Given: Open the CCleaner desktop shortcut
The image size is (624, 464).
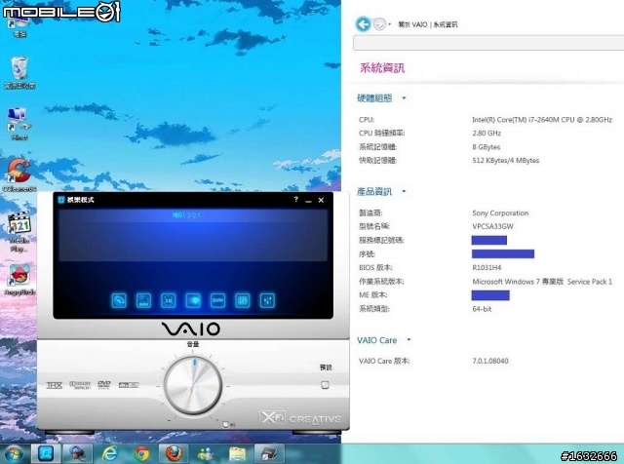Looking at the screenshot, I should click(19, 175).
